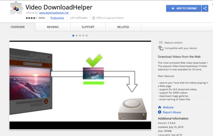The height and width of the screenshot is (136, 213).
Task: Select the second screenshot carousel dot
Action: [77, 36]
